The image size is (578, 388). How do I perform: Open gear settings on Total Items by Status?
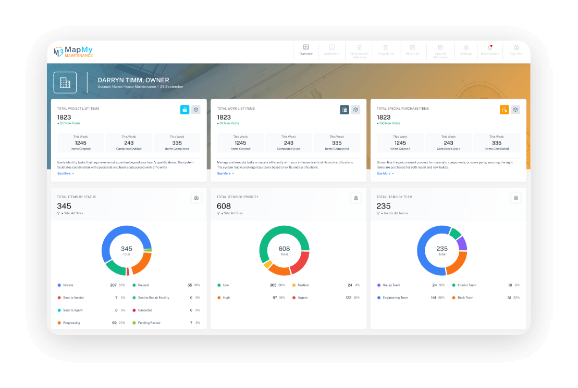pyautogui.click(x=196, y=198)
